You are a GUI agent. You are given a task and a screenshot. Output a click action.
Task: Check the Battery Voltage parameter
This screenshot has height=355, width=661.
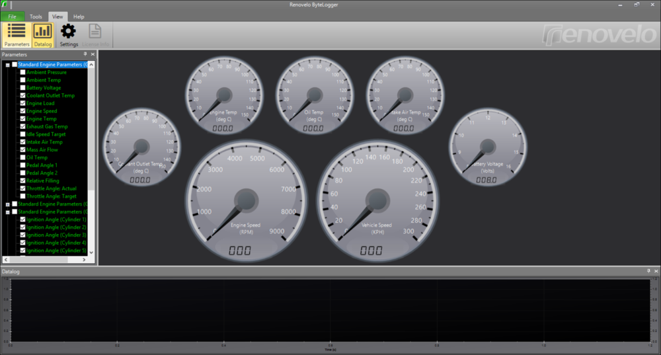click(x=22, y=88)
